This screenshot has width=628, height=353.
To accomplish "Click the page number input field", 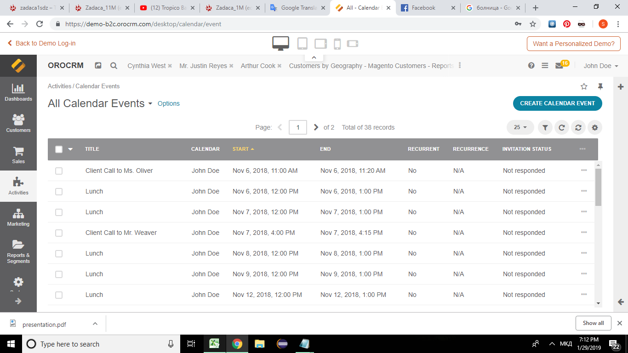I will click(x=297, y=127).
